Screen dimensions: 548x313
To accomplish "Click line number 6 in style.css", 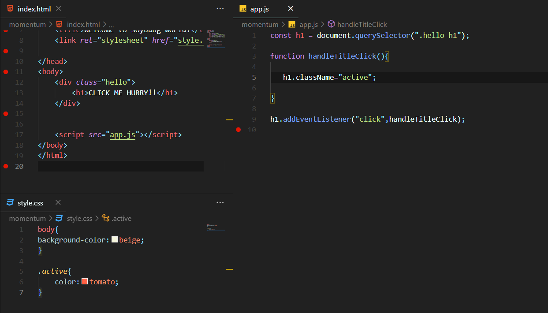I will point(21,282).
